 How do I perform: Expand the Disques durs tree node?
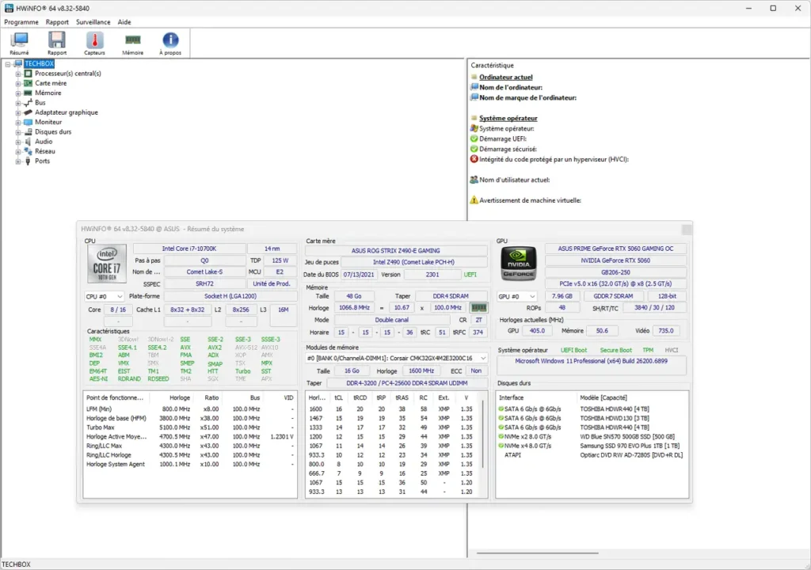pos(18,132)
